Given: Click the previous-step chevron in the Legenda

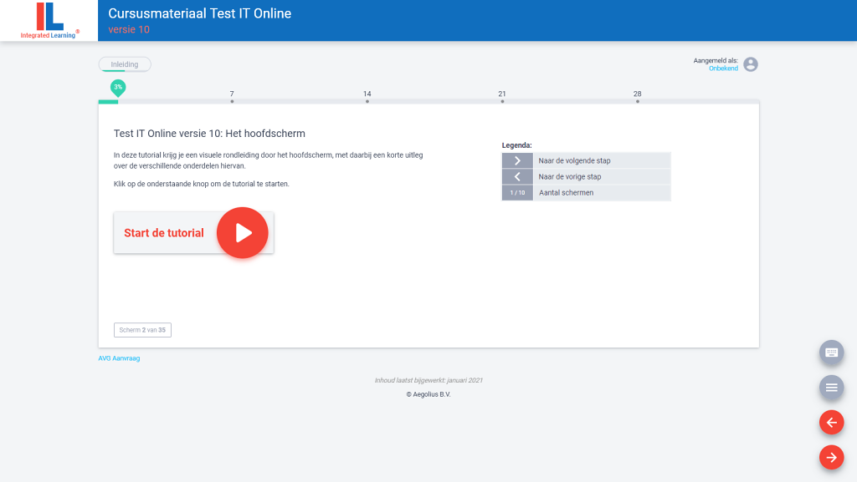Looking at the screenshot, I should 517,176.
